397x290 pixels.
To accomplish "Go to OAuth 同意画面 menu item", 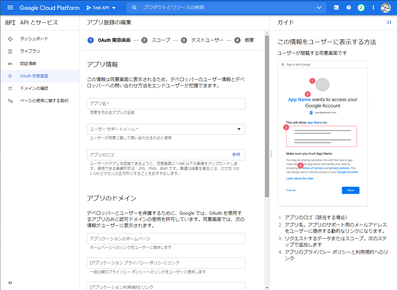I will click(x=40, y=76).
